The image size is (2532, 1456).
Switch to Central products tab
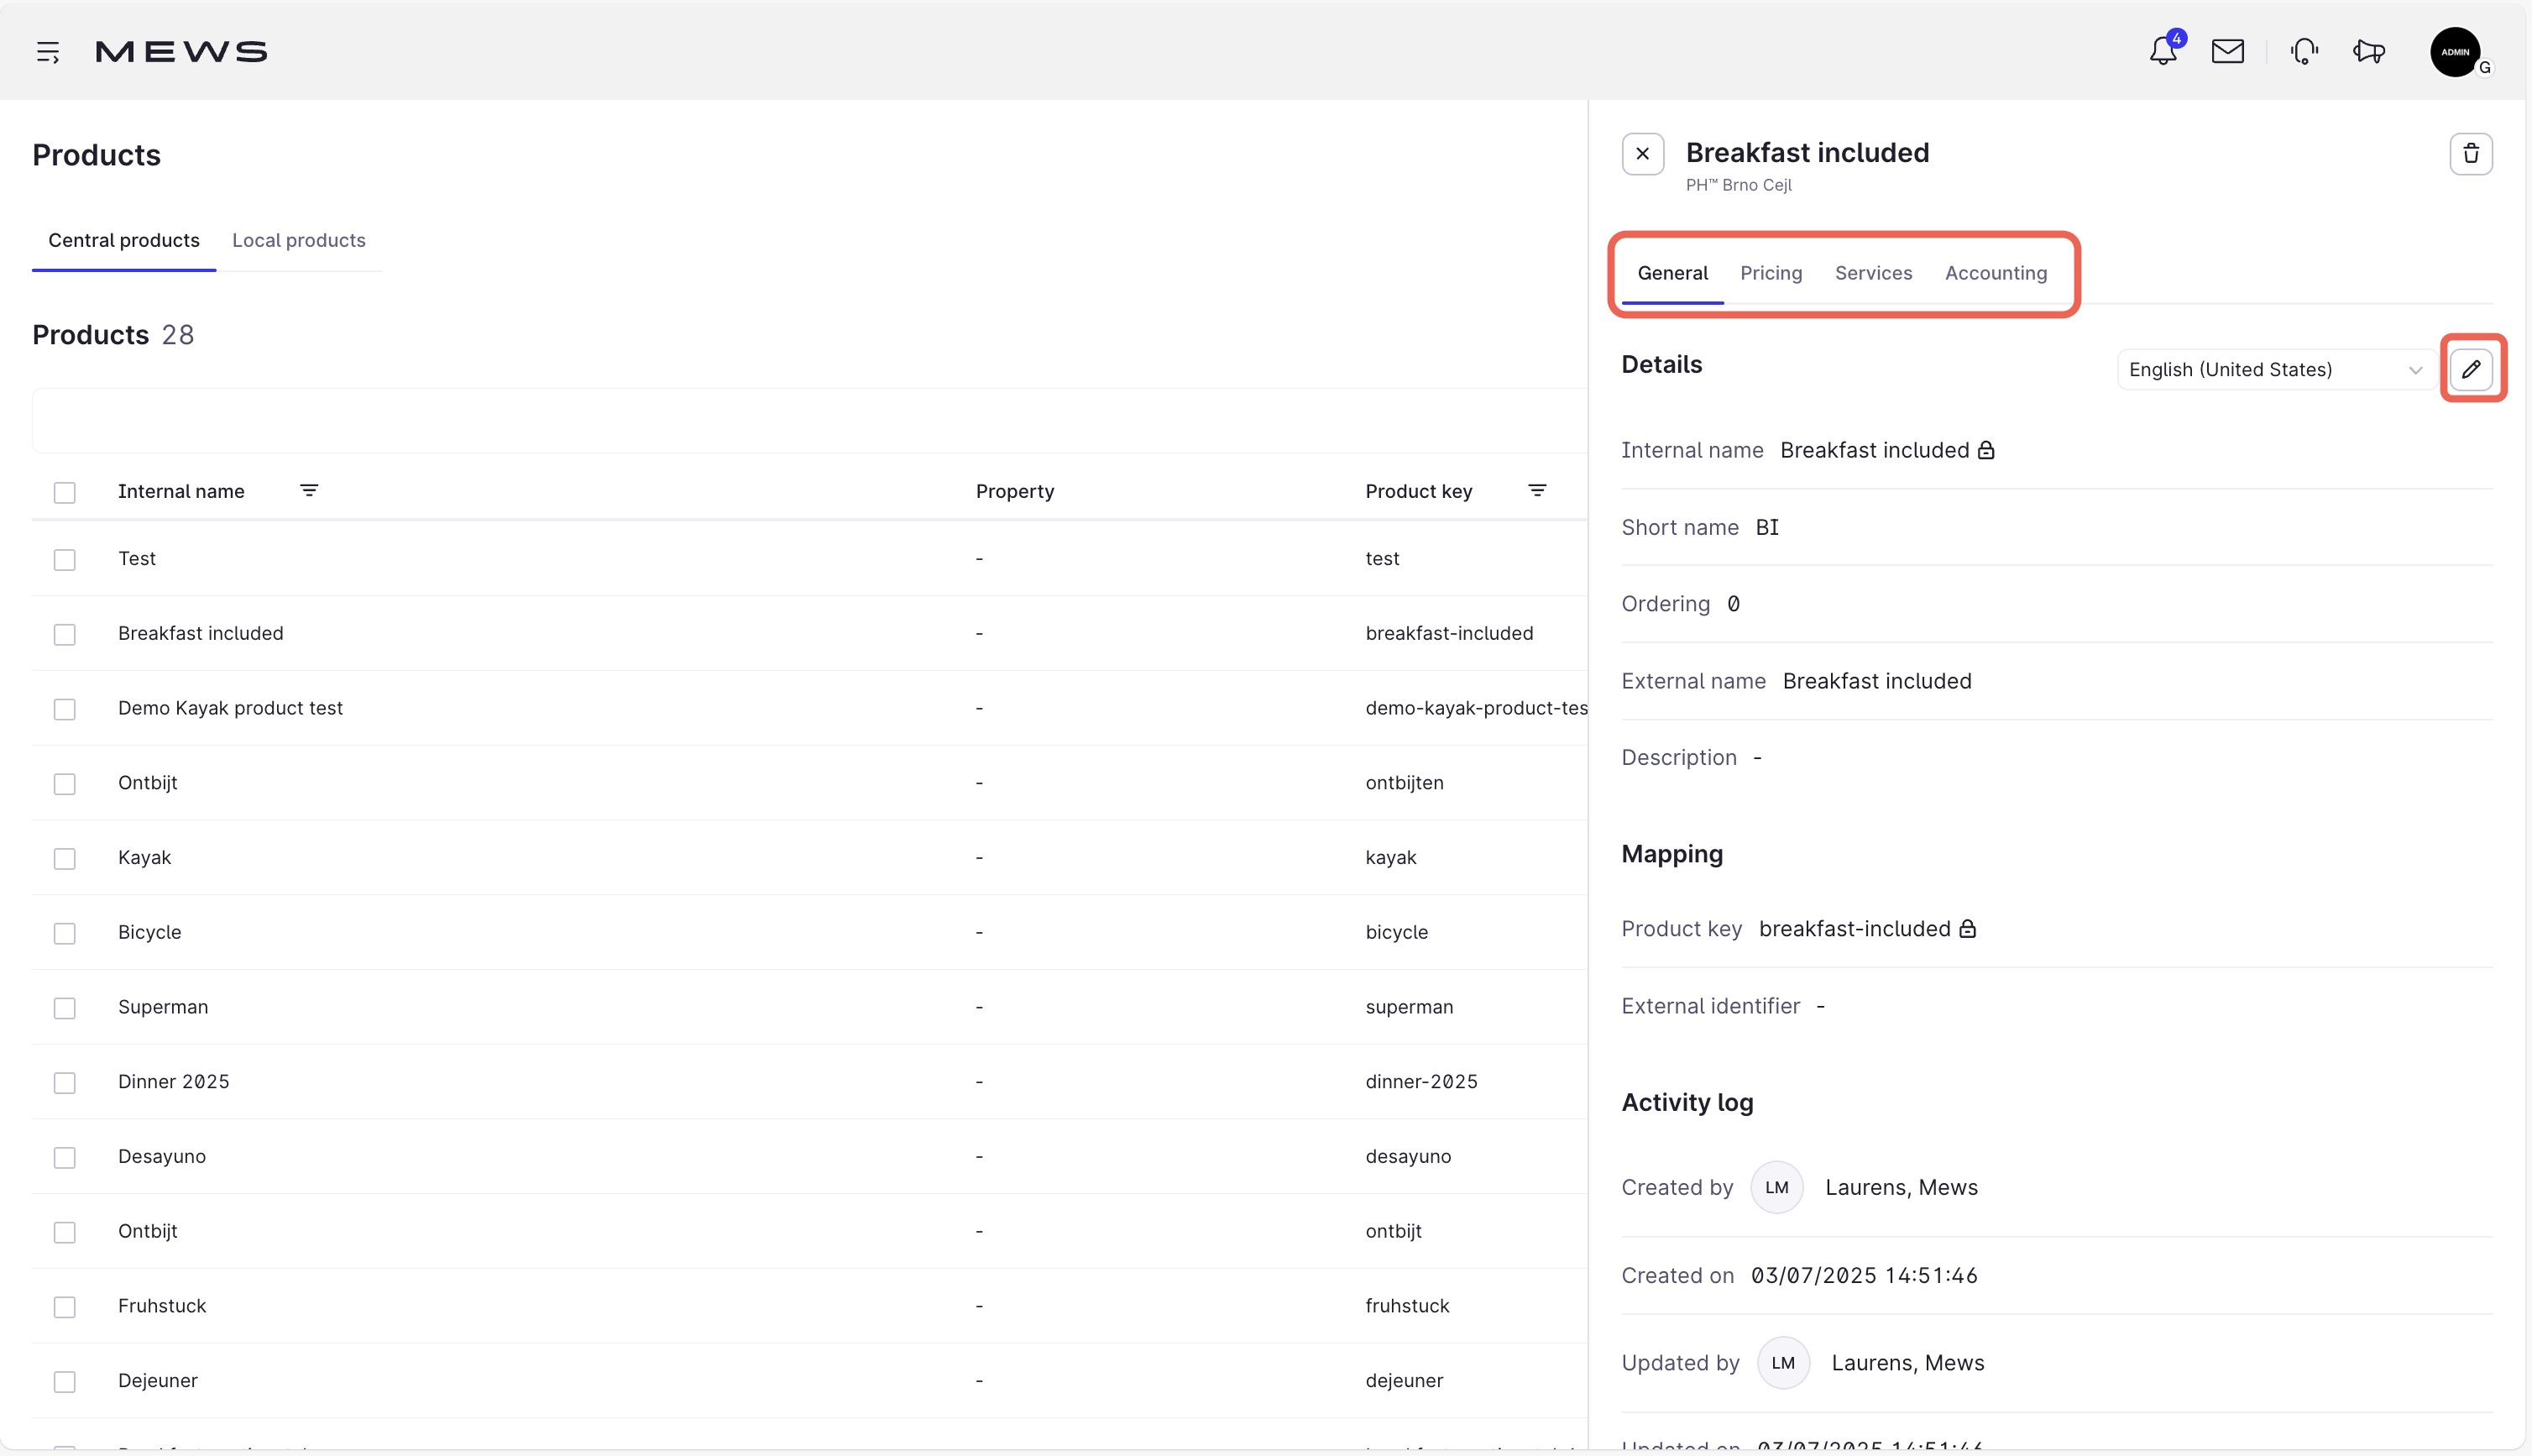point(124,240)
